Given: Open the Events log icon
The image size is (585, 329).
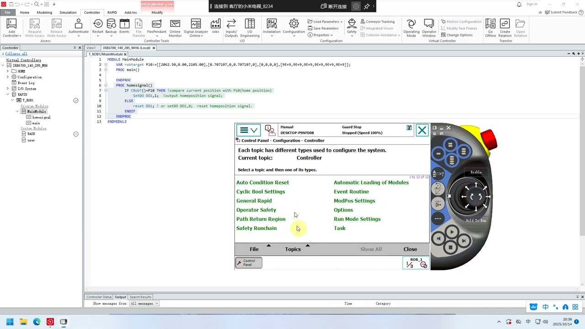Looking at the screenshot, I should (x=124, y=27).
